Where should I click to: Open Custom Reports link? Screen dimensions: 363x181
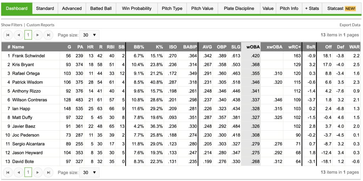coord(40,25)
